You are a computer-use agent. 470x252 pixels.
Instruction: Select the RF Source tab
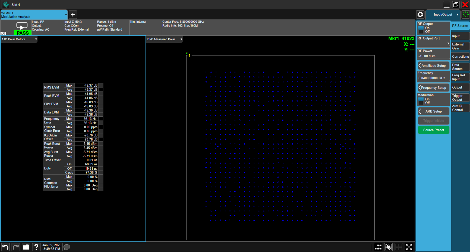tap(460, 26)
